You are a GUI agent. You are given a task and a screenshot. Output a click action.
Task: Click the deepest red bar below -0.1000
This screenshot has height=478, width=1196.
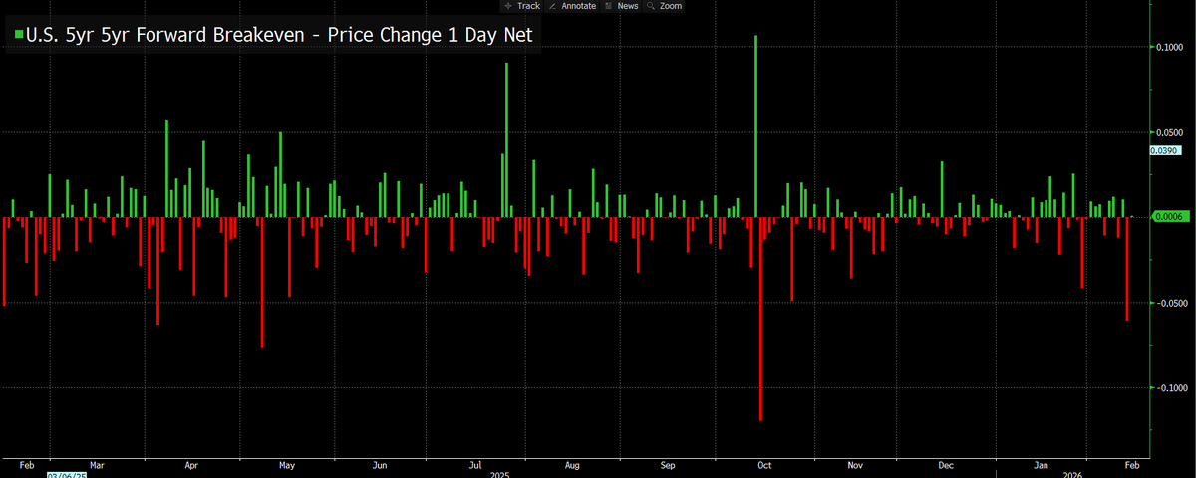(760, 320)
